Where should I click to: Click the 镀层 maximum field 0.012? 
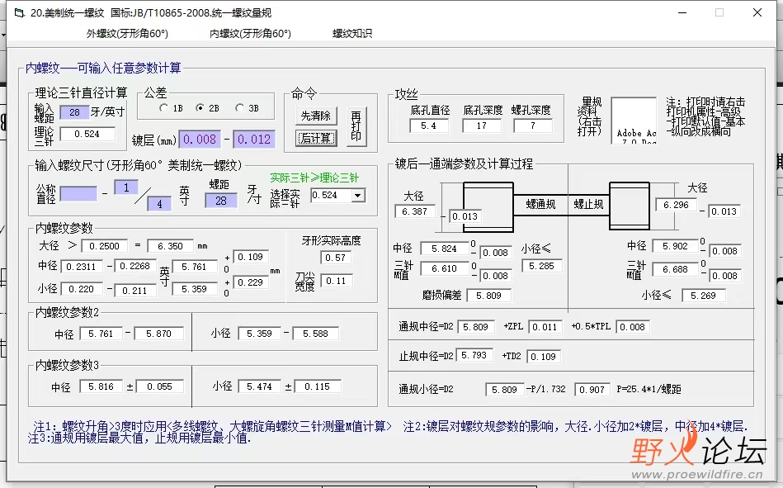[253, 139]
